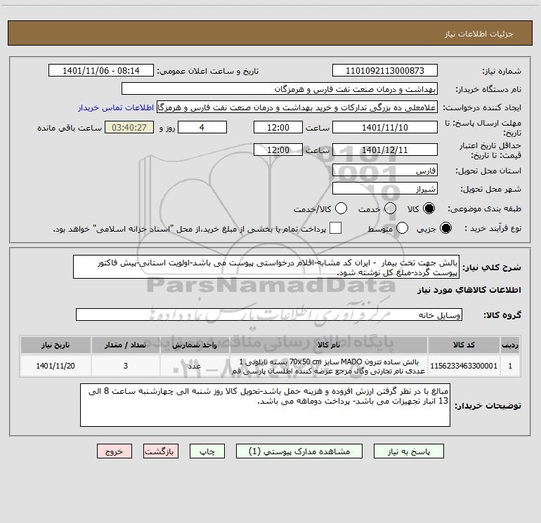Tick the اسناد خزانه اسلامی payment checkbox

[335, 228]
